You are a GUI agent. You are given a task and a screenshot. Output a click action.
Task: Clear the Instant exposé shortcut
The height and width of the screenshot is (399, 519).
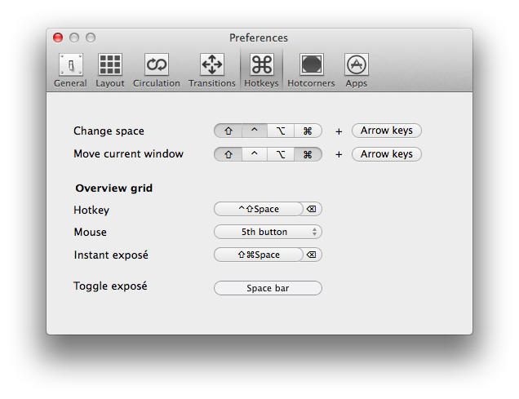[x=311, y=255]
